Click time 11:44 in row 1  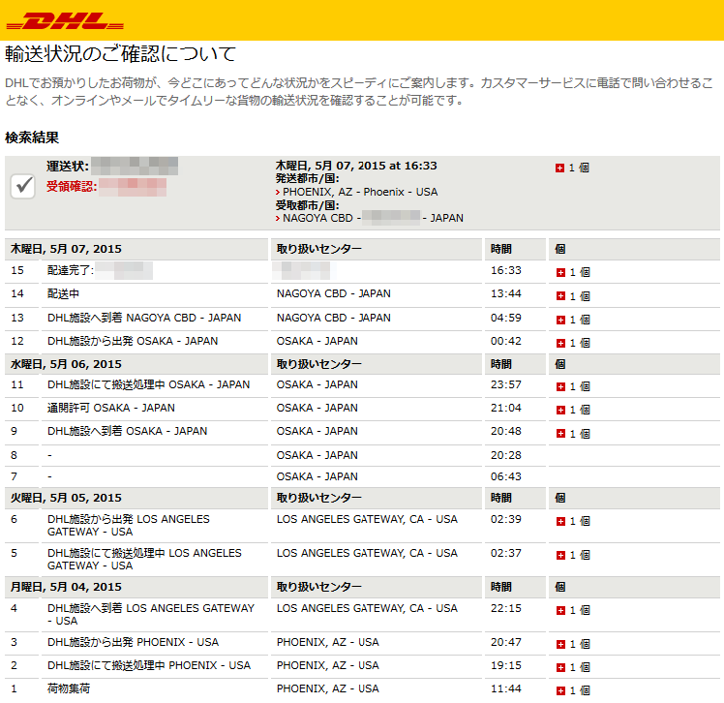tap(505, 688)
